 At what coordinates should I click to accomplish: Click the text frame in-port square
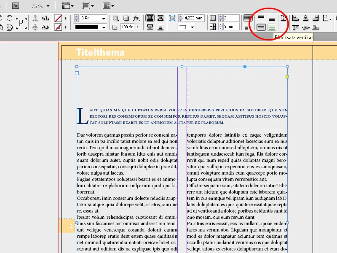(77, 73)
